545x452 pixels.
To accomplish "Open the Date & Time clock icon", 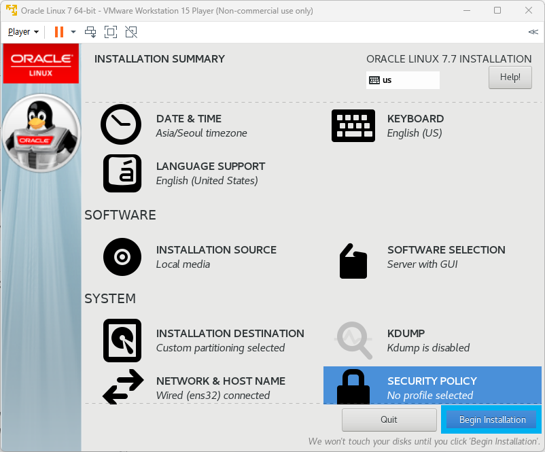I will click(x=121, y=124).
